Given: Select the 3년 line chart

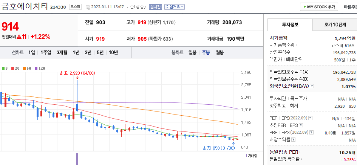Looking at the screenshot, I should [x=88, y=53].
